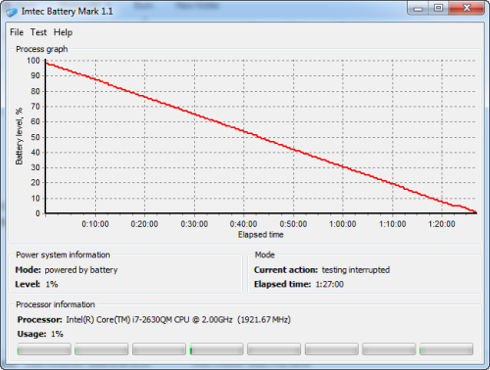490x370 pixels.
Task: Close the Battery Mark window
Action: pos(466,8)
